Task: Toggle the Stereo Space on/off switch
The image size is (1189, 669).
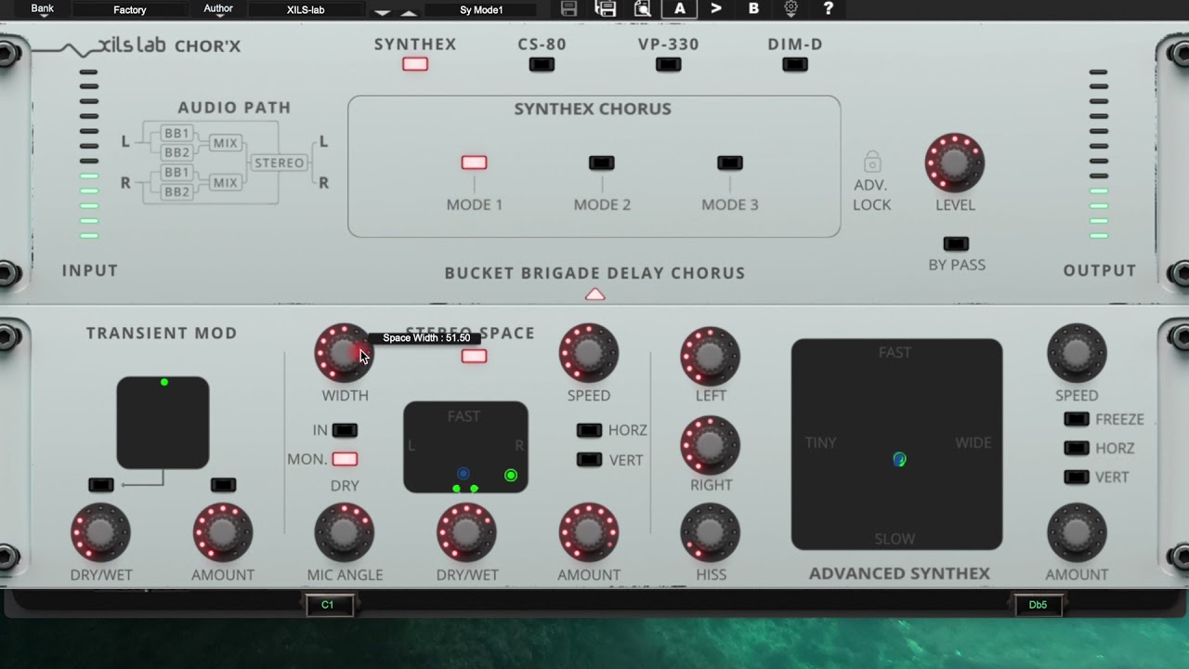Action: pos(474,356)
